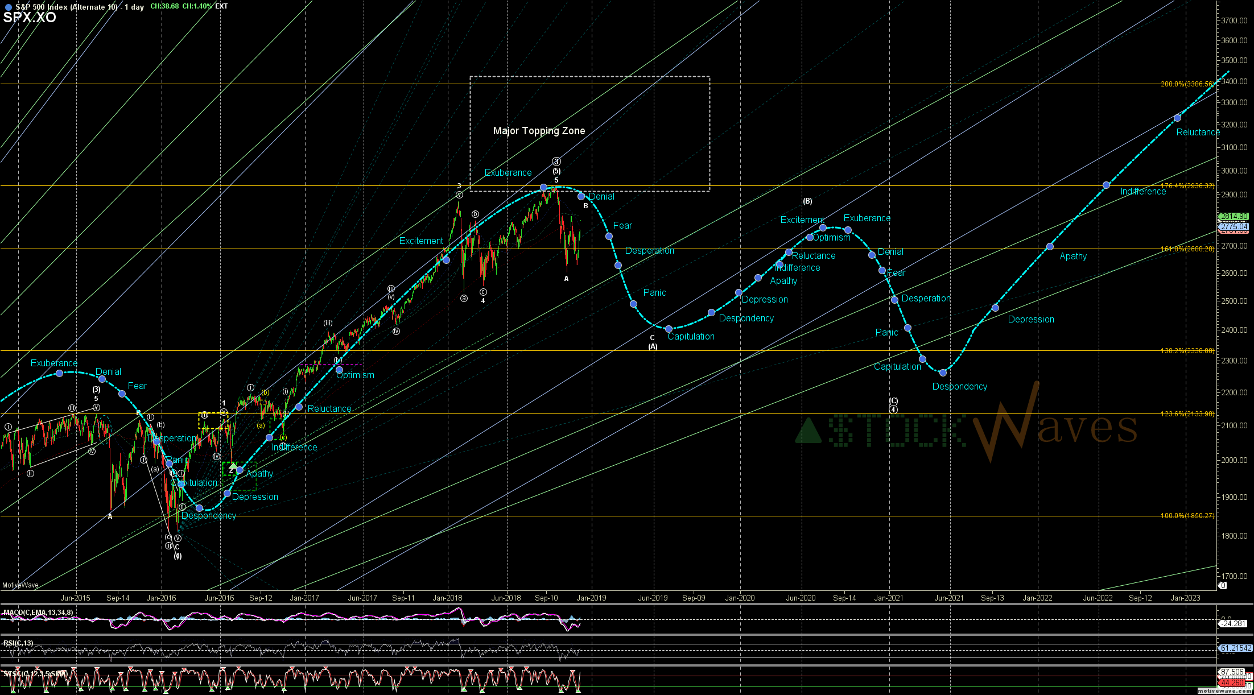Click the Jan-2018 date on the time axis
The width and height of the screenshot is (1254, 695).
447,598
